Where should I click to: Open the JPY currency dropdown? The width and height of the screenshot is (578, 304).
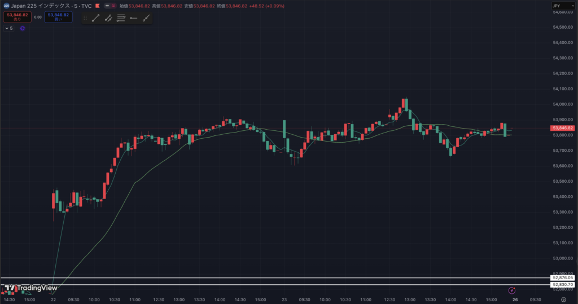[563, 6]
